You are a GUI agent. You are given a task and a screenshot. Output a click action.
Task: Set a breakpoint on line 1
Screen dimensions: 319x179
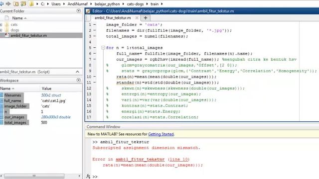point(95,24)
